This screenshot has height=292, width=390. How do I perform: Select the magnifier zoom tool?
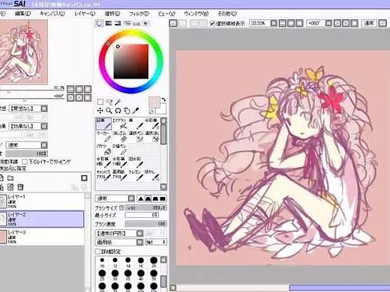coord(109,111)
